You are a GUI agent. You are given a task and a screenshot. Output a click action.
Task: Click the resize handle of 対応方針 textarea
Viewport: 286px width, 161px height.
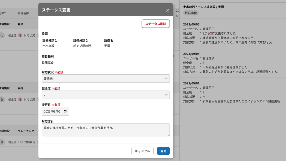(168, 135)
